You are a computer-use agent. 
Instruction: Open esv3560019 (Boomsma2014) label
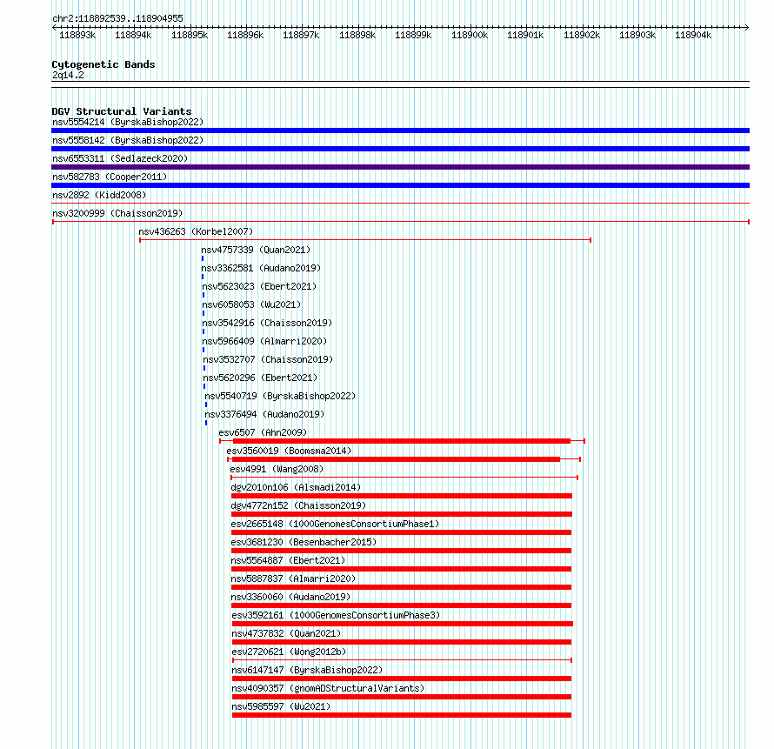289,451
